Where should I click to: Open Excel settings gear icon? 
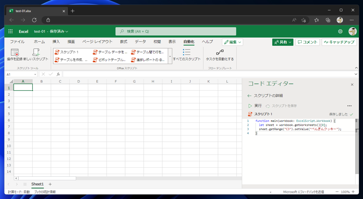(340, 31)
